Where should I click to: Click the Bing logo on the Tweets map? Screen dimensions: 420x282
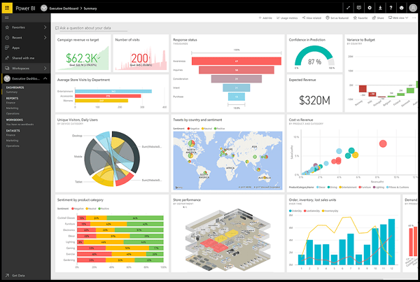pos(178,188)
